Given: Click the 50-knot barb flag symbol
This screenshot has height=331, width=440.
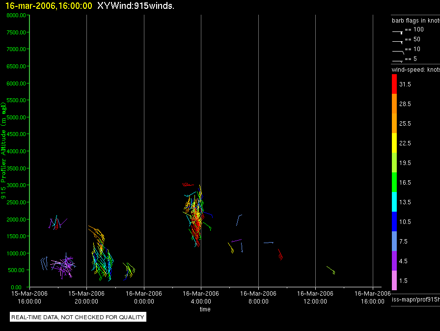Looking at the screenshot, I should click(x=397, y=42).
